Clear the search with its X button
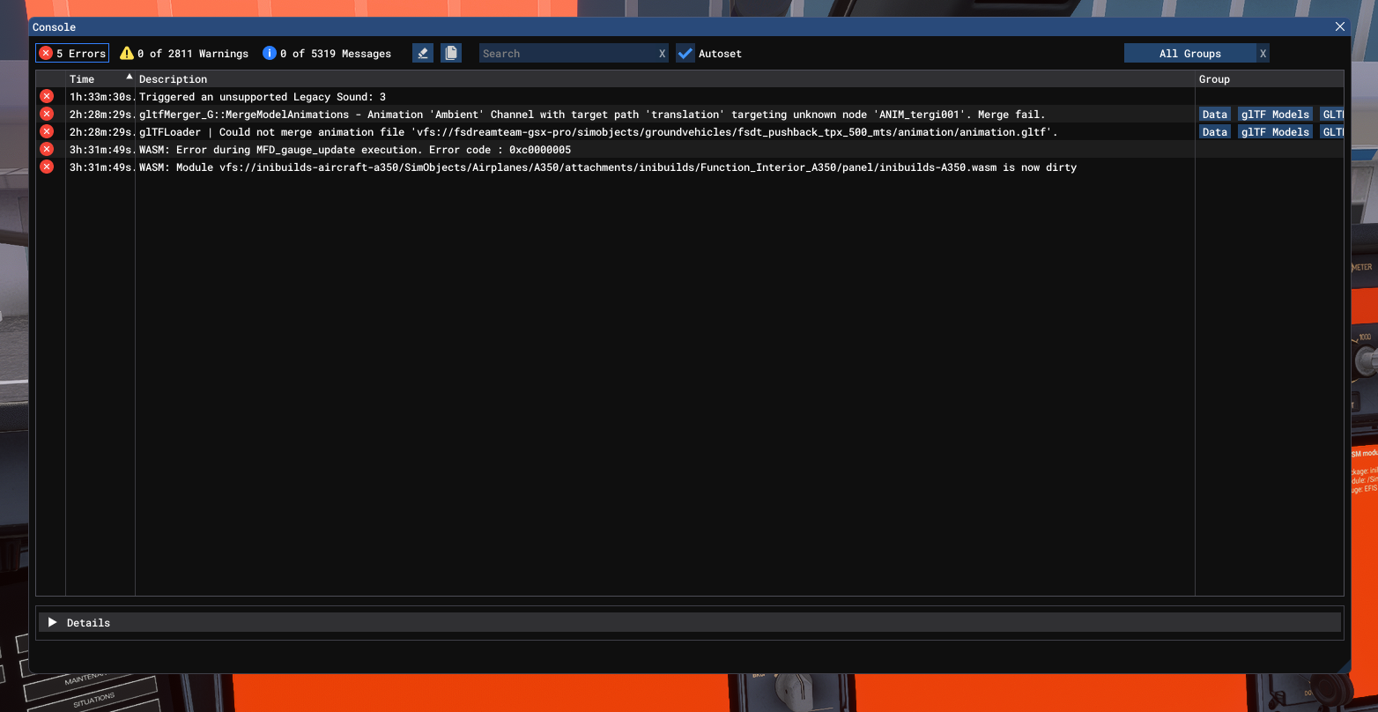 tap(663, 54)
